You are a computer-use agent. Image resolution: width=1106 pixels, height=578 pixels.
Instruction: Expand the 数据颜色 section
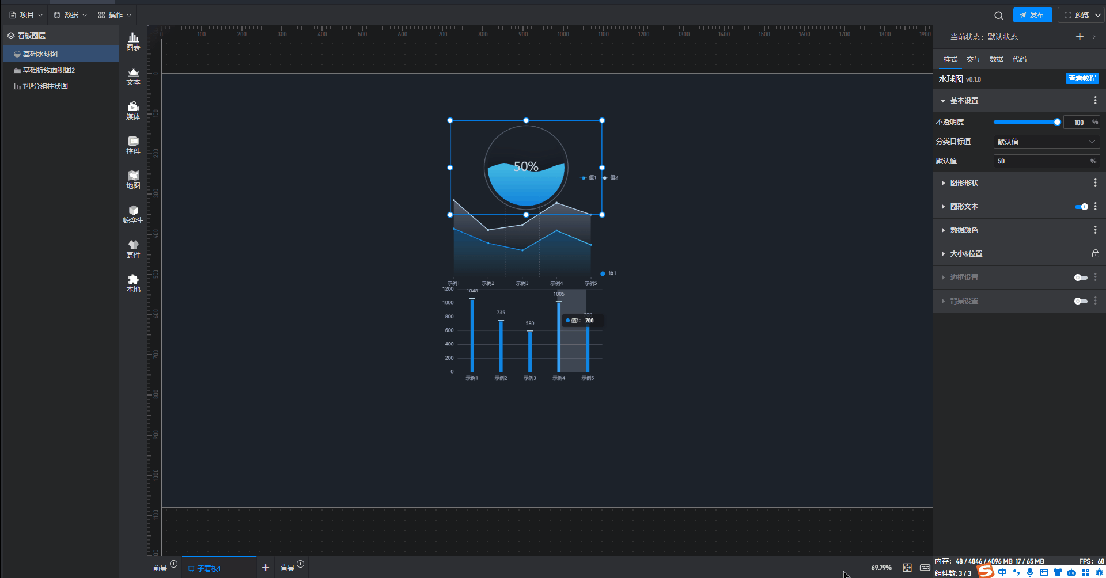(x=964, y=230)
